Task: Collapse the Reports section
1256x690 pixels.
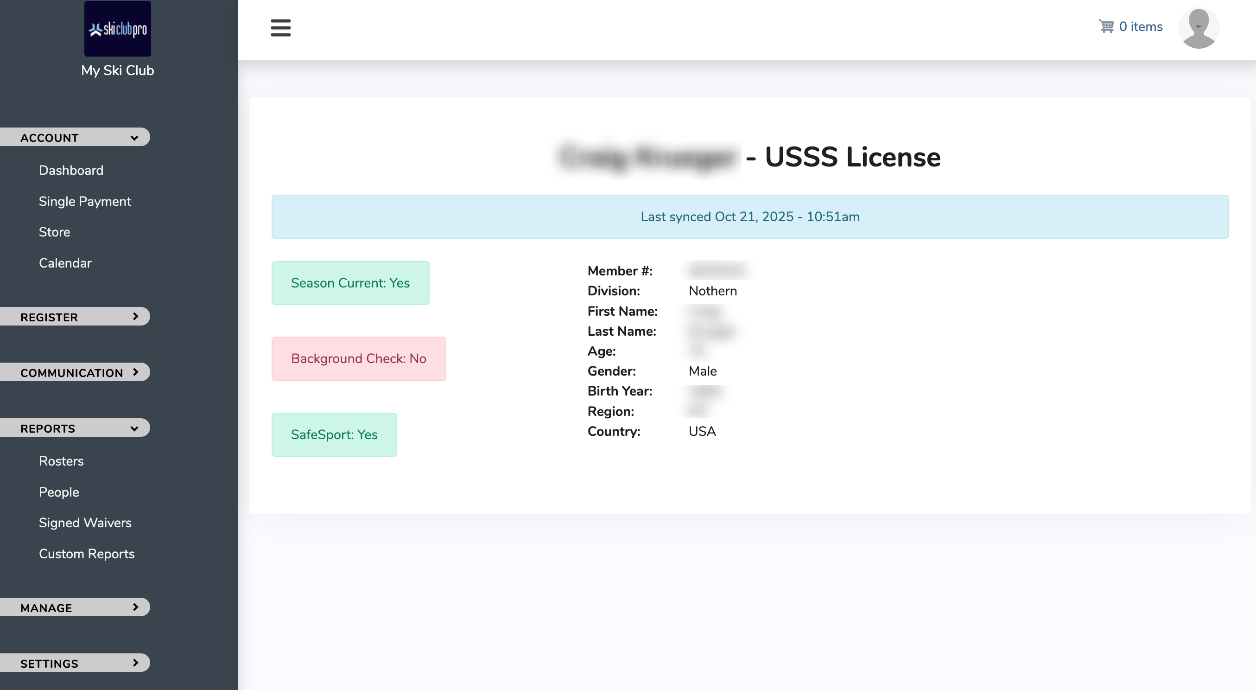Action: point(75,428)
